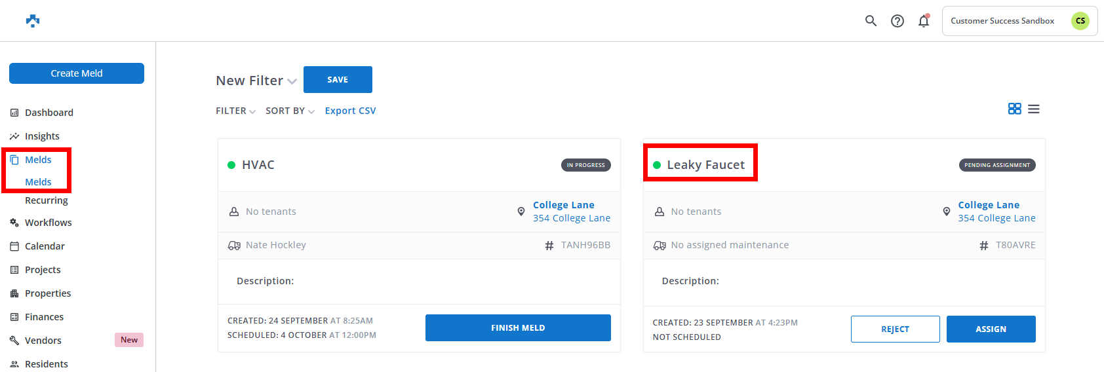Click the search magnifier icon
1104x372 pixels.
click(x=871, y=21)
